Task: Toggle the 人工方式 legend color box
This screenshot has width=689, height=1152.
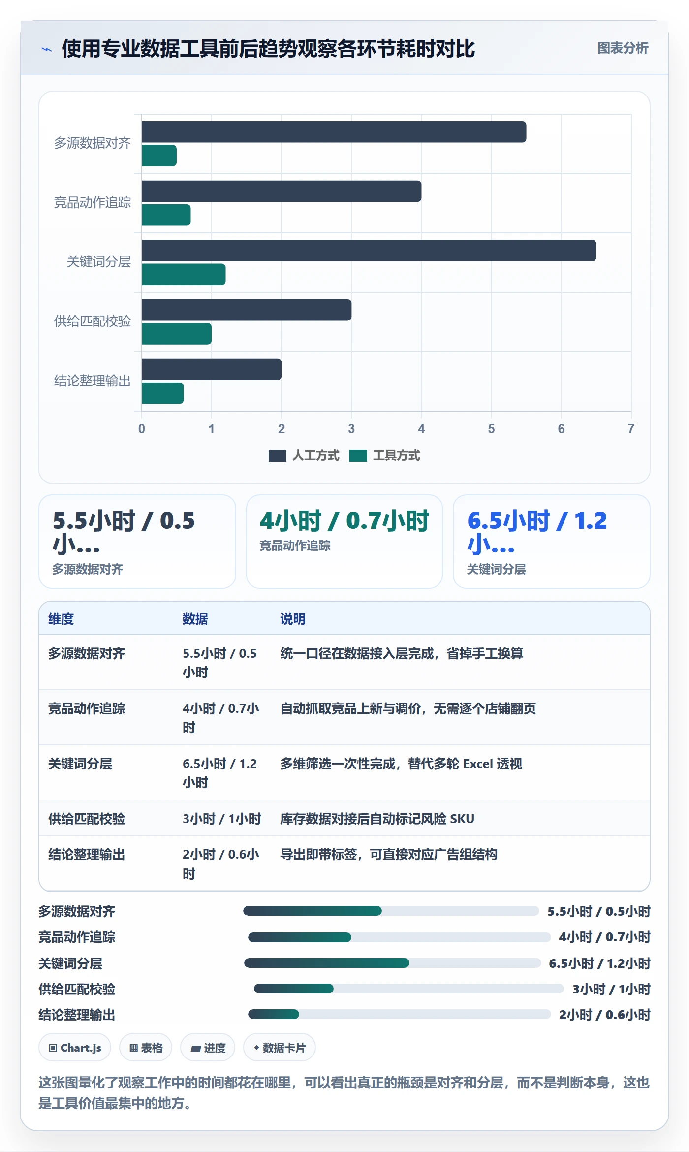Action: (x=277, y=456)
